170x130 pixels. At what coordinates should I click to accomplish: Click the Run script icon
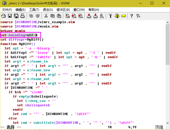pyautogui.click(x=102, y=16)
